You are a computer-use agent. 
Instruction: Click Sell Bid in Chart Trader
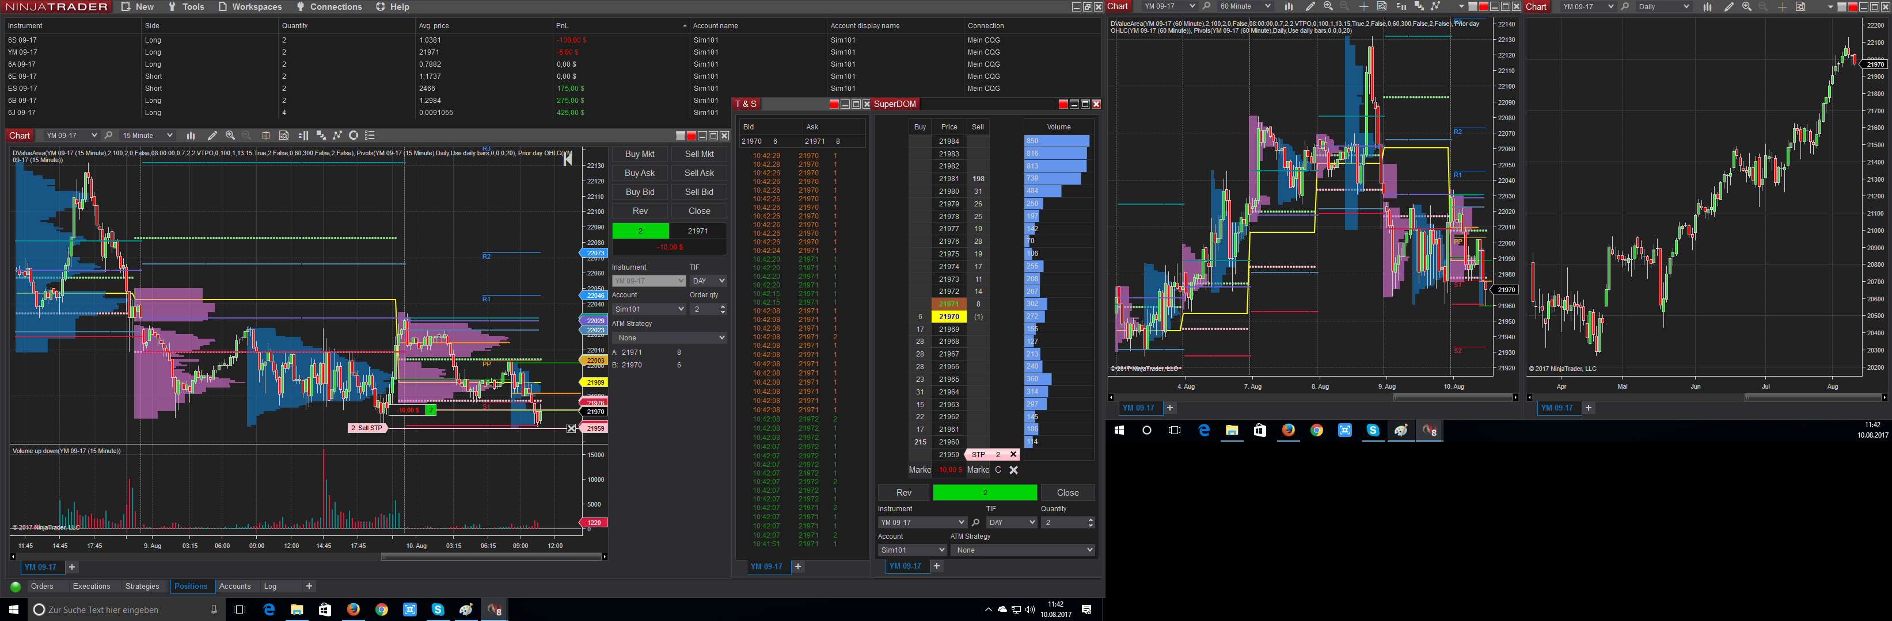(699, 192)
